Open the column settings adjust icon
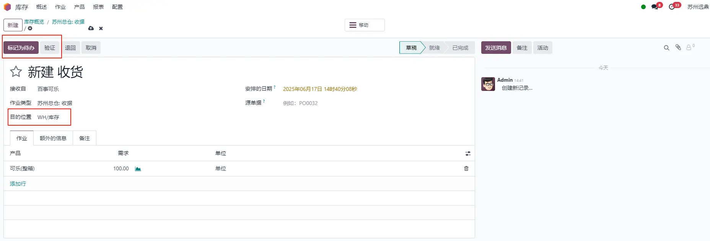This screenshot has width=710, height=241. [468, 154]
